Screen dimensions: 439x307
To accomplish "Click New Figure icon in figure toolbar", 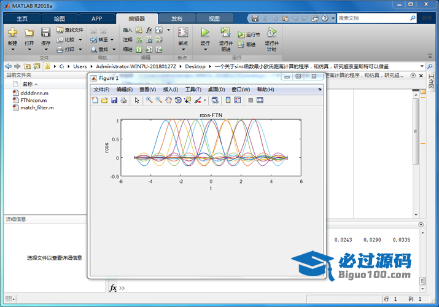I will click(95, 100).
